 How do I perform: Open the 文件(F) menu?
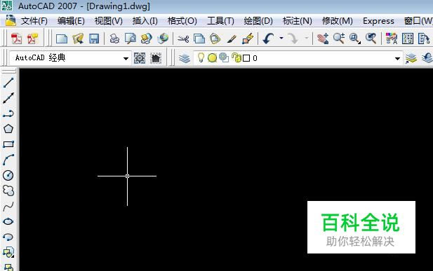pyautogui.click(x=34, y=21)
